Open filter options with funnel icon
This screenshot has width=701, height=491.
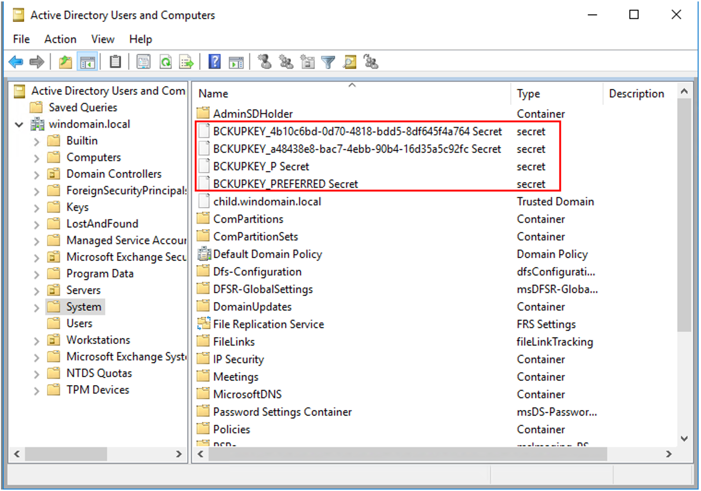[x=329, y=62]
